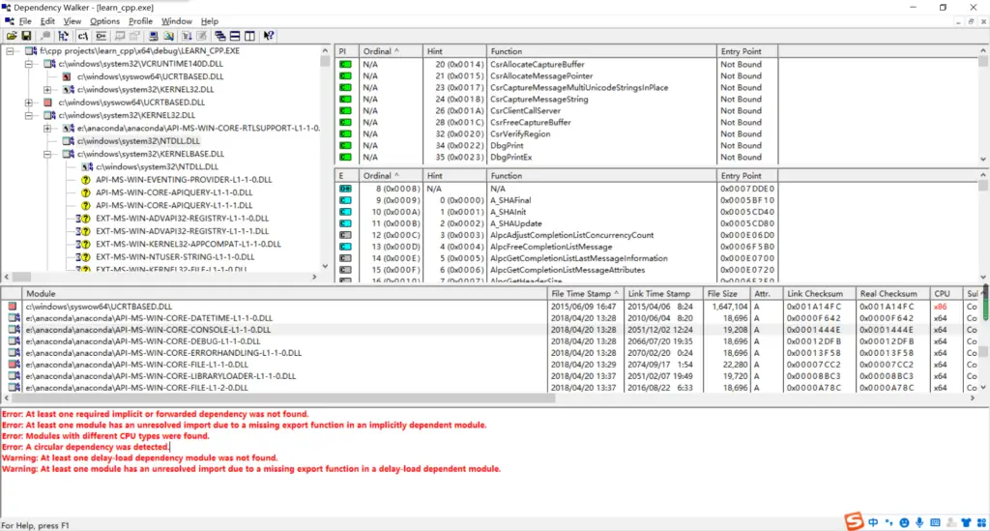Screen dimensions: 990x531
Task: Click the export icon for A_SHAFinal row
Action: 345,200
